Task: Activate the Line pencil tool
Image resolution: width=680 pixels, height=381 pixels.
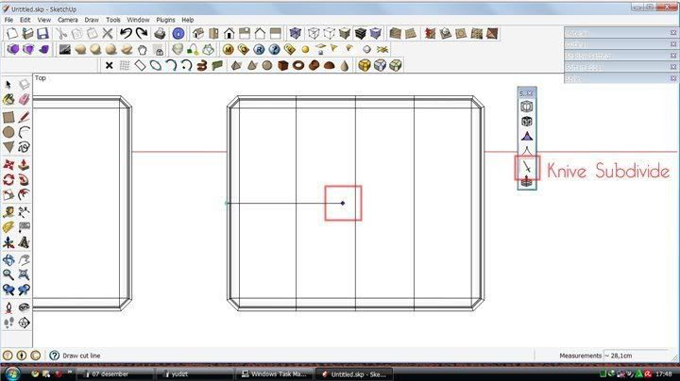Action: [24, 117]
